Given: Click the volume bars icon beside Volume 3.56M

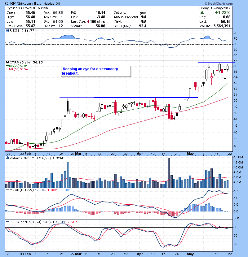Looking at the screenshot, I should click(7, 158).
